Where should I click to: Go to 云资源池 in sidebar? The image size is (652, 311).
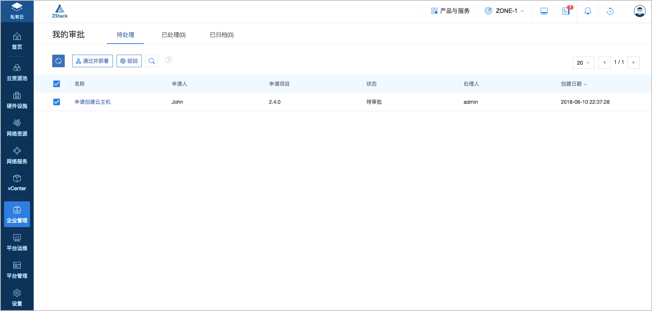17,72
